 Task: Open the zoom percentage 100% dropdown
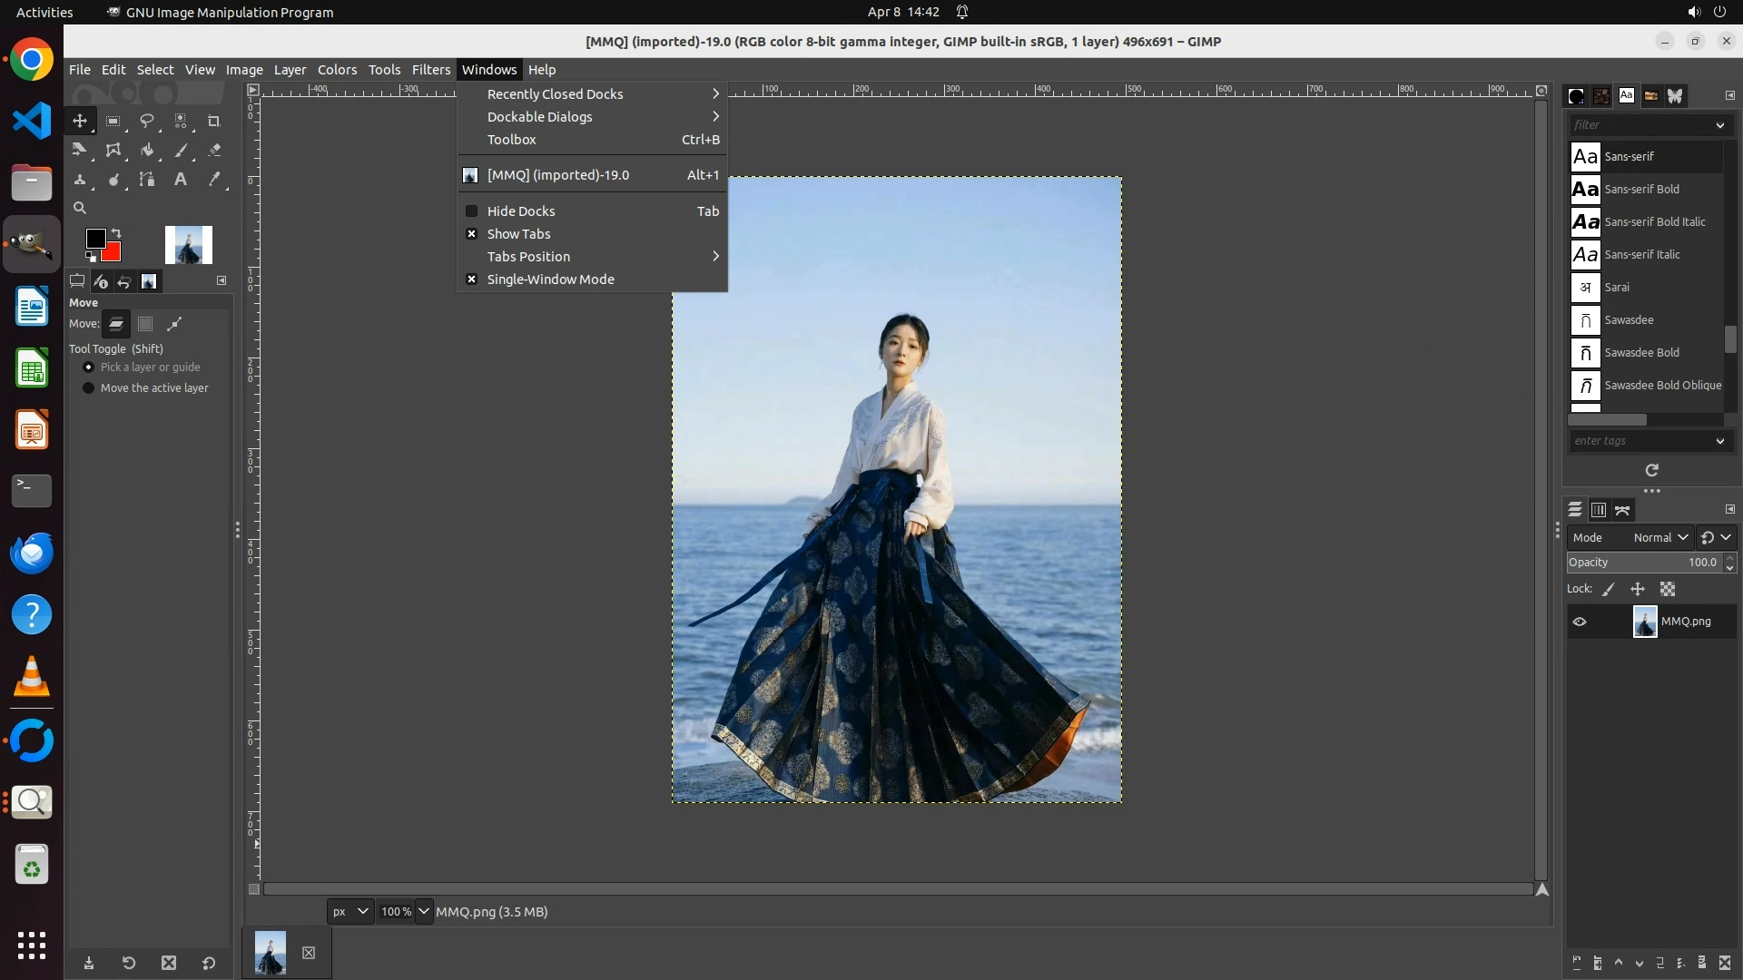pyautogui.click(x=424, y=911)
